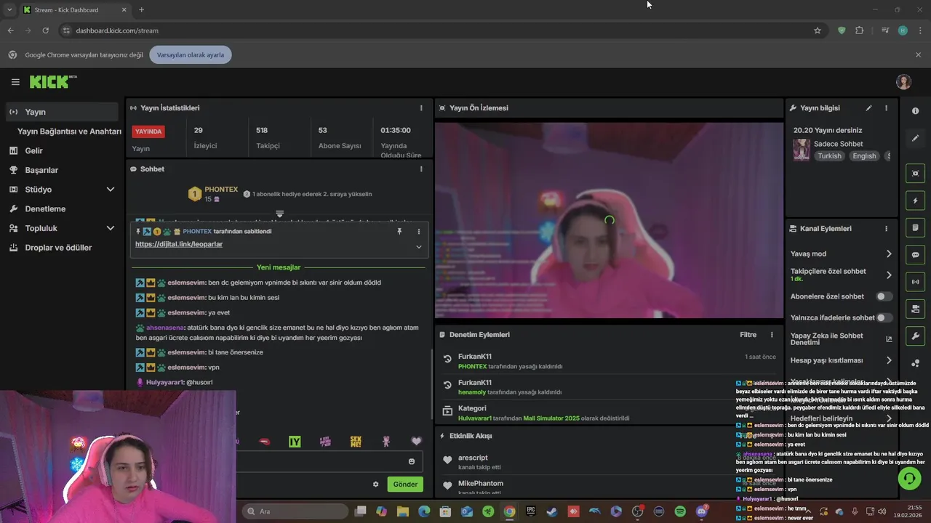Click lightning bolt widget icon in sidebar
The width and height of the screenshot is (931, 523).
(x=916, y=200)
